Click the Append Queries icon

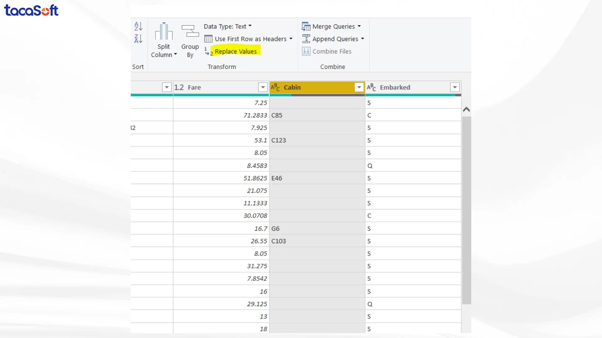tap(306, 39)
